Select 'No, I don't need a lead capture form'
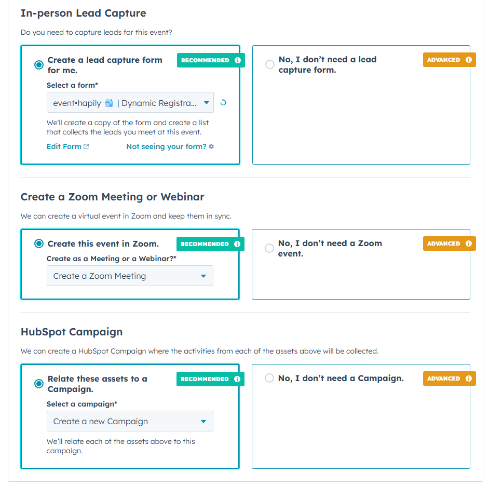Screen dimensions: 489x487 coord(270,64)
